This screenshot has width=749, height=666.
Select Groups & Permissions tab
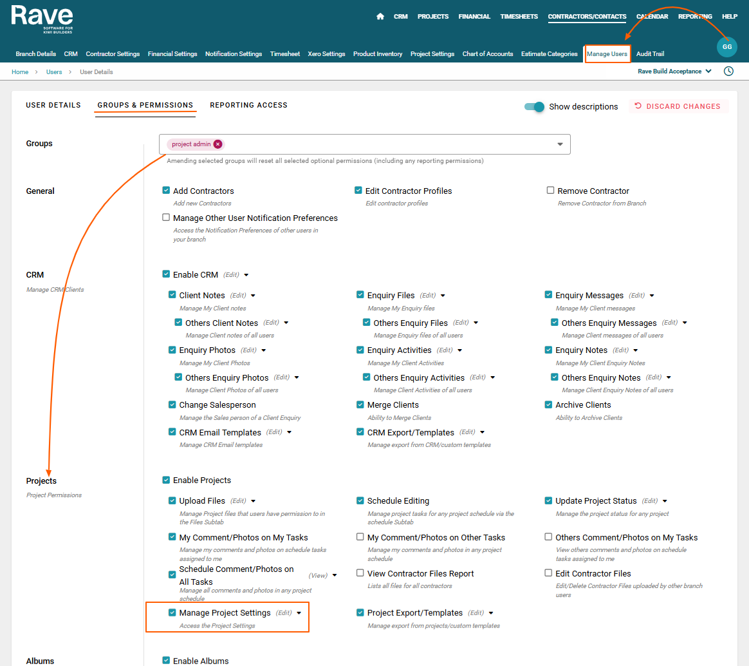pyautogui.click(x=145, y=105)
